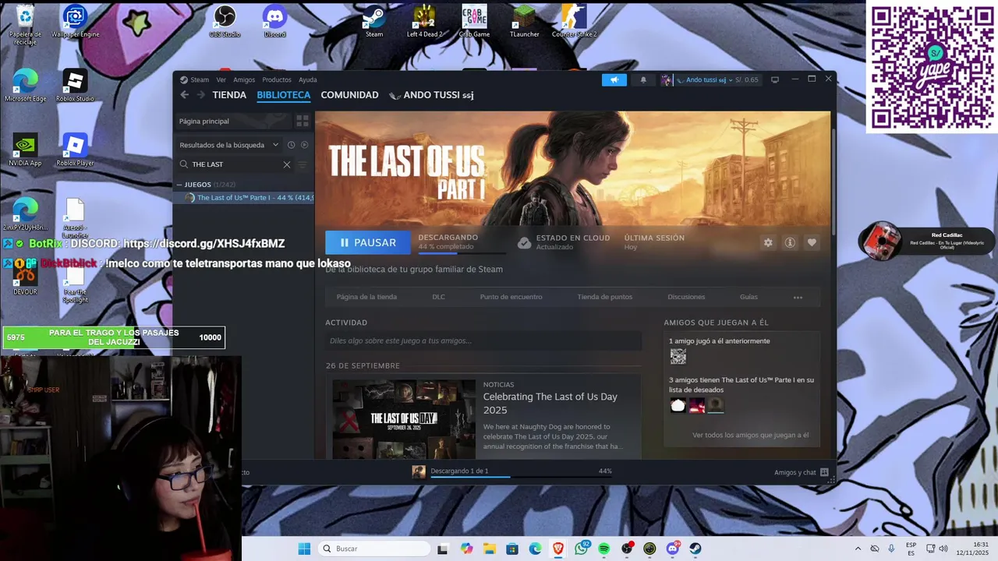The image size is (998, 561).
Task: Launch OBS Studio desktop shortcut
Action: click(225, 21)
